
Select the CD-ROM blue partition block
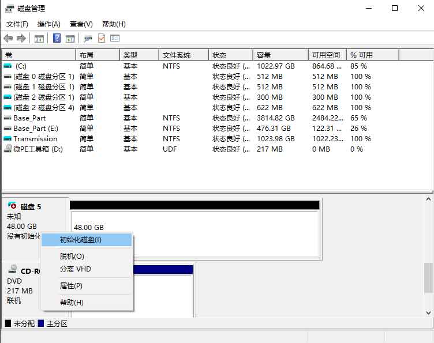(x=163, y=291)
